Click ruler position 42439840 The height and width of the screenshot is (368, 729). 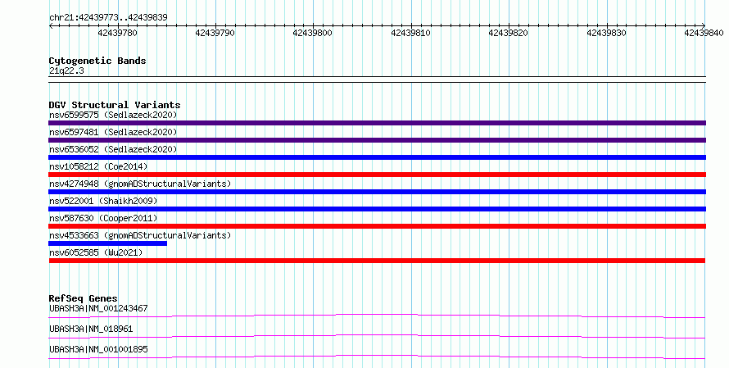click(x=704, y=33)
